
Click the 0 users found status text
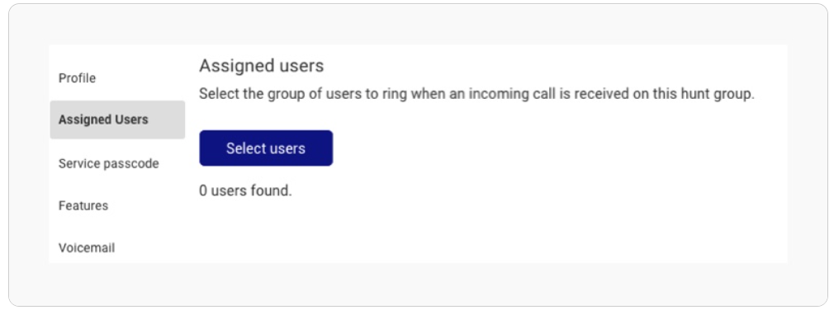point(246,190)
